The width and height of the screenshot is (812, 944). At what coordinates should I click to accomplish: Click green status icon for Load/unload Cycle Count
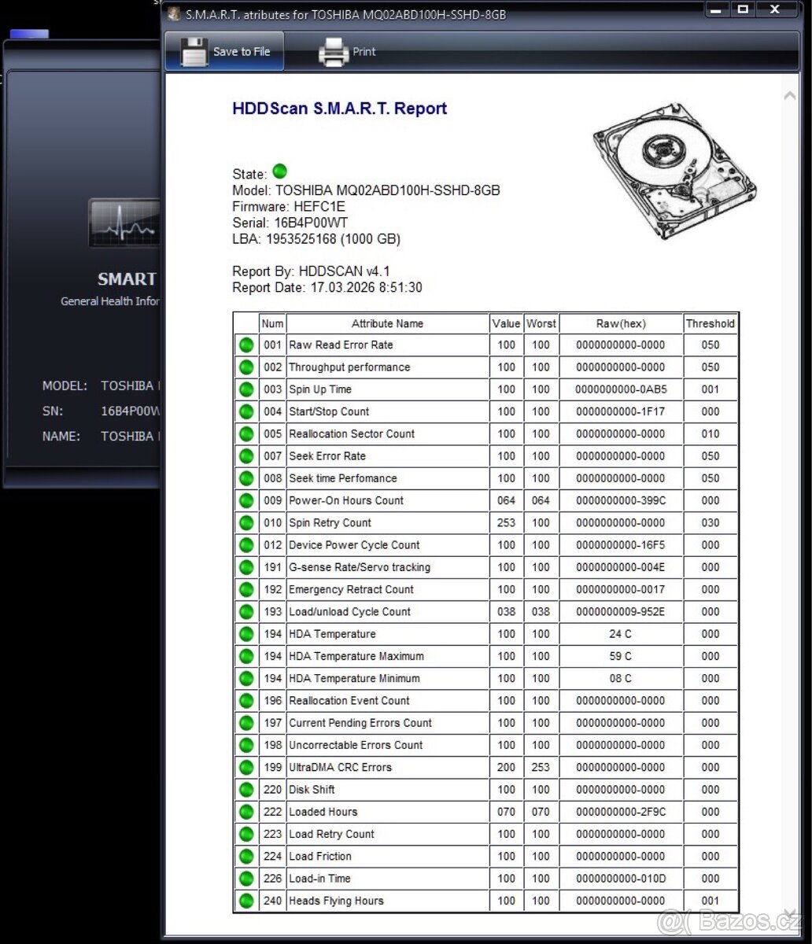pos(246,611)
